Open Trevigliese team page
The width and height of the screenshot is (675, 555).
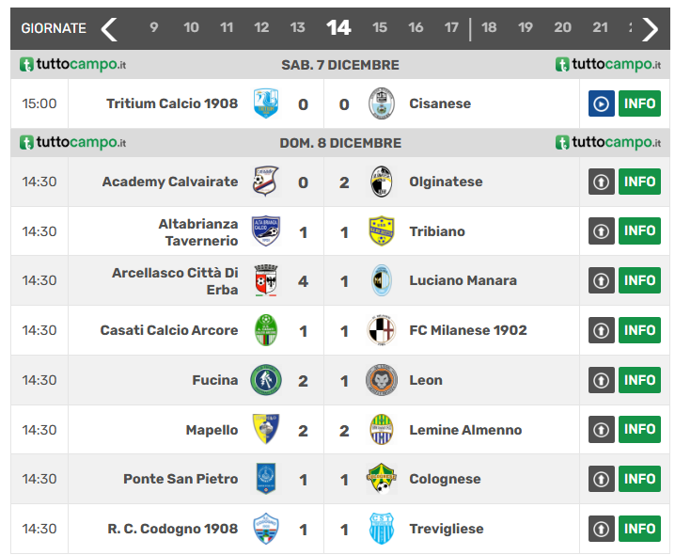tap(447, 529)
